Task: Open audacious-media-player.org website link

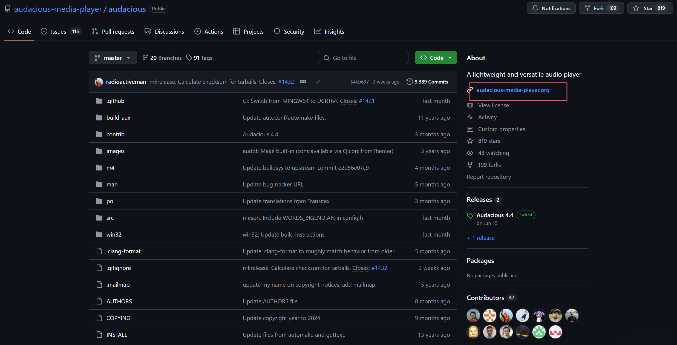Action: (513, 90)
